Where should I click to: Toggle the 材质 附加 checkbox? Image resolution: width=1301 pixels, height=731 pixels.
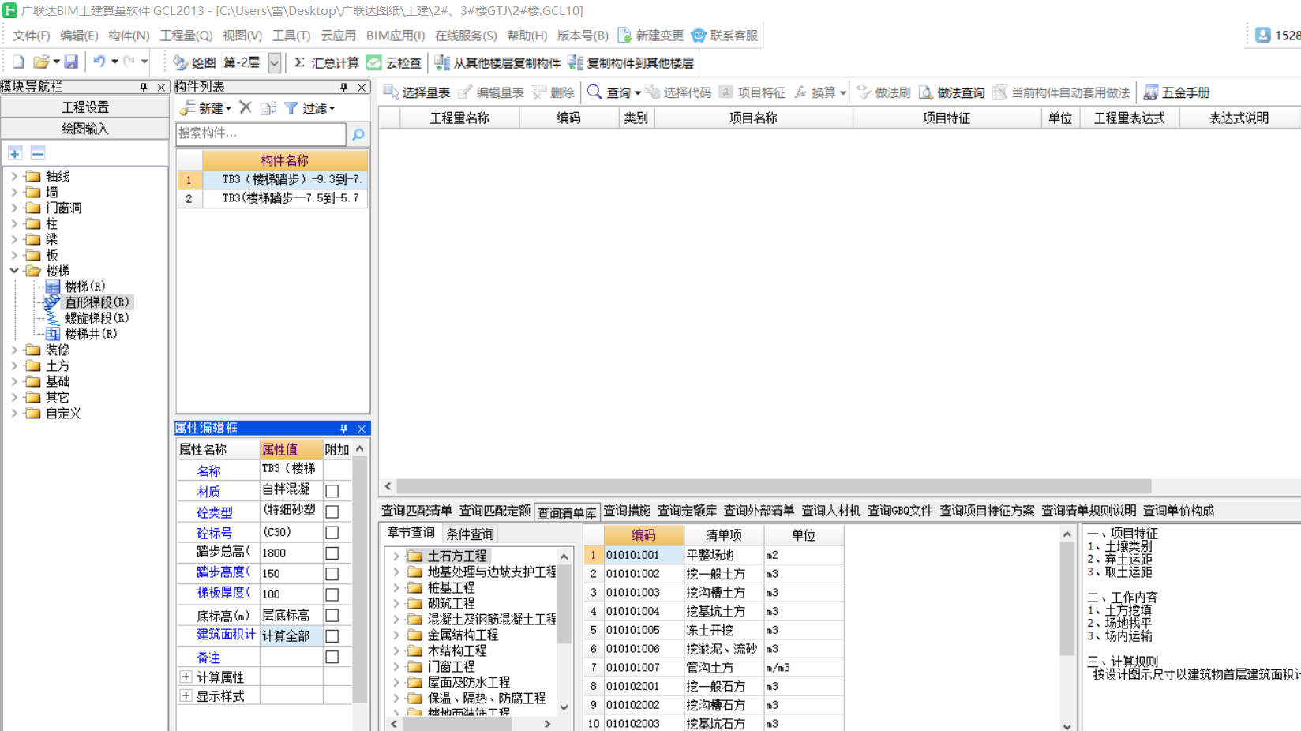click(332, 491)
